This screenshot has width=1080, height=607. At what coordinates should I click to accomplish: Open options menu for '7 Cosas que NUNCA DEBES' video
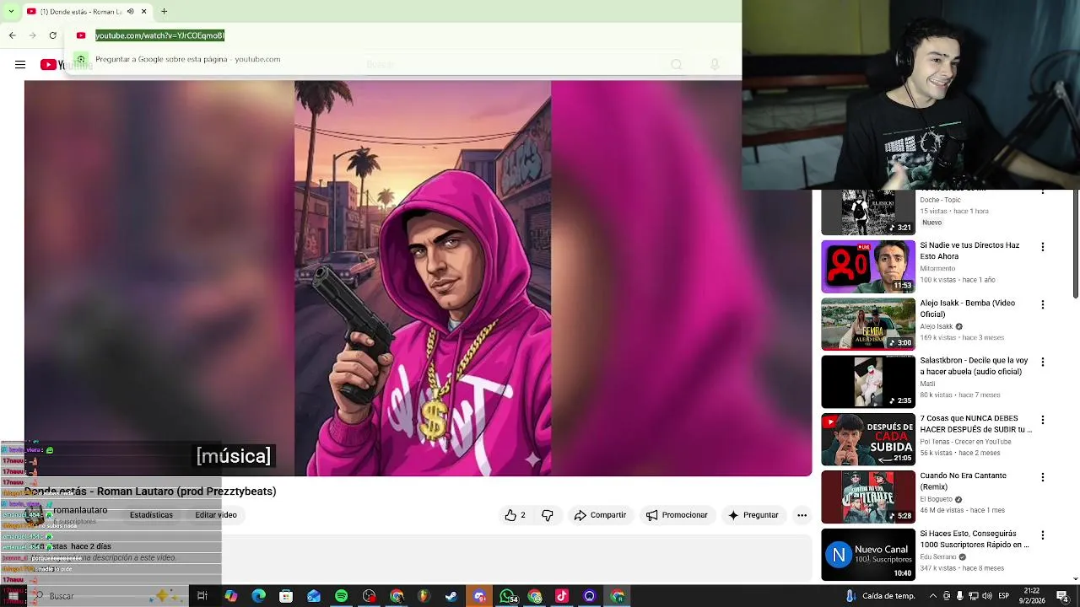point(1043,420)
